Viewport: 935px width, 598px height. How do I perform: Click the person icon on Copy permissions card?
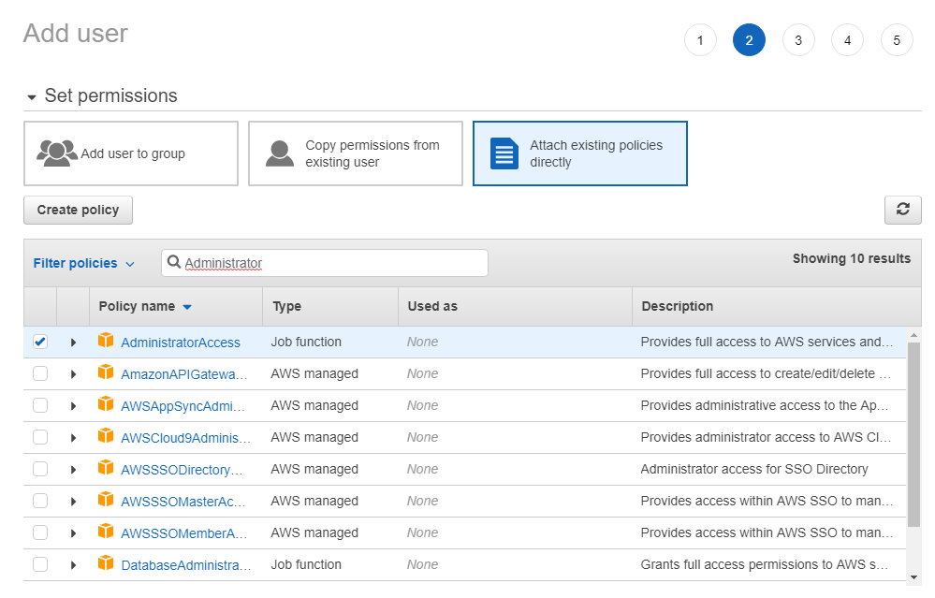pos(280,153)
